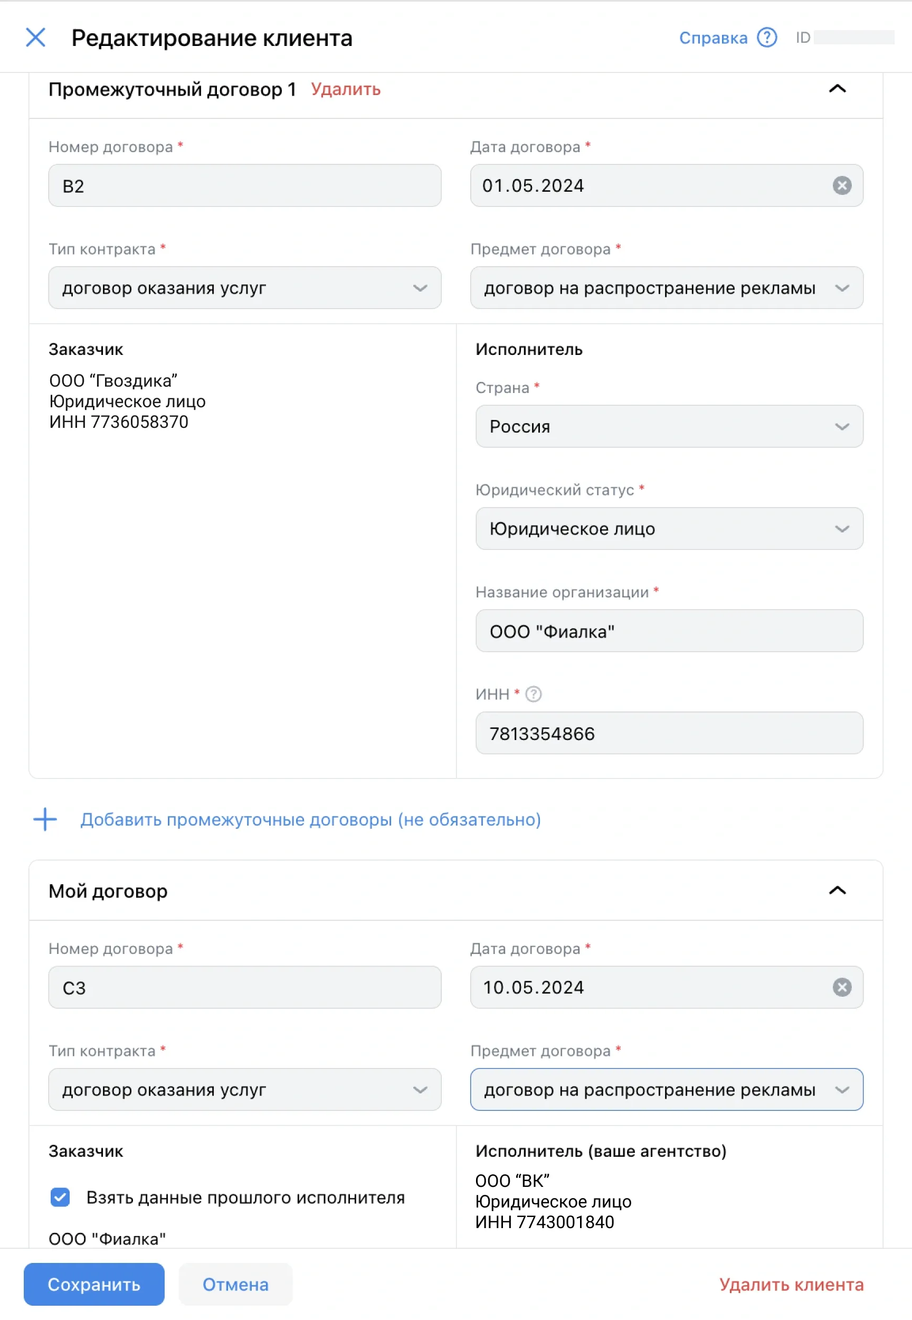Open the Страна dropdown showing Россия

(x=669, y=427)
